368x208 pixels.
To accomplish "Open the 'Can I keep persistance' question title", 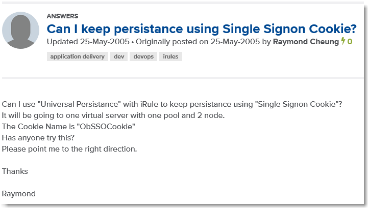I will point(201,28).
